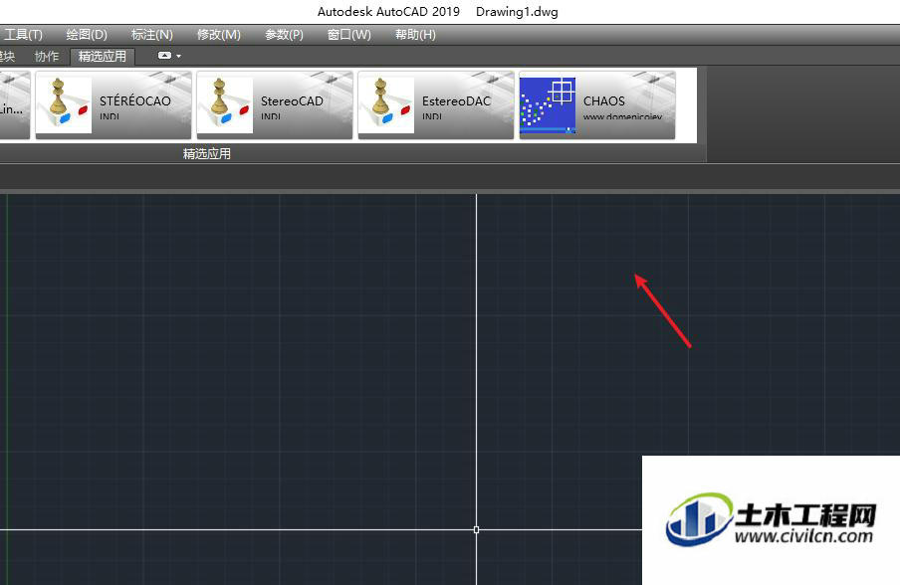Expand the ribbon display options arrow
This screenshot has width=900, height=585.
(178, 56)
